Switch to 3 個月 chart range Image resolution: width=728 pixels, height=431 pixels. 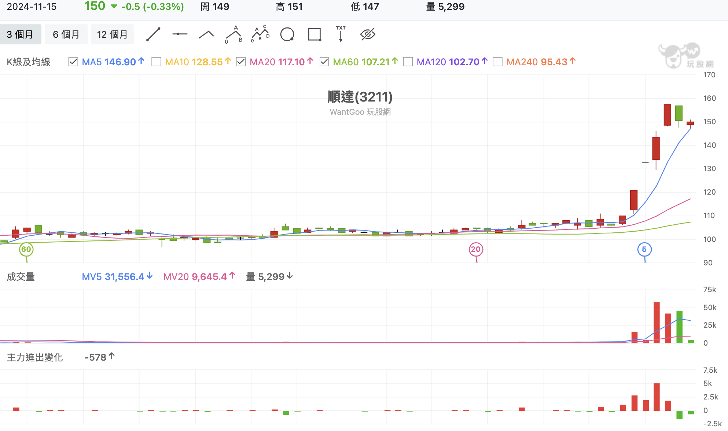click(x=20, y=34)
